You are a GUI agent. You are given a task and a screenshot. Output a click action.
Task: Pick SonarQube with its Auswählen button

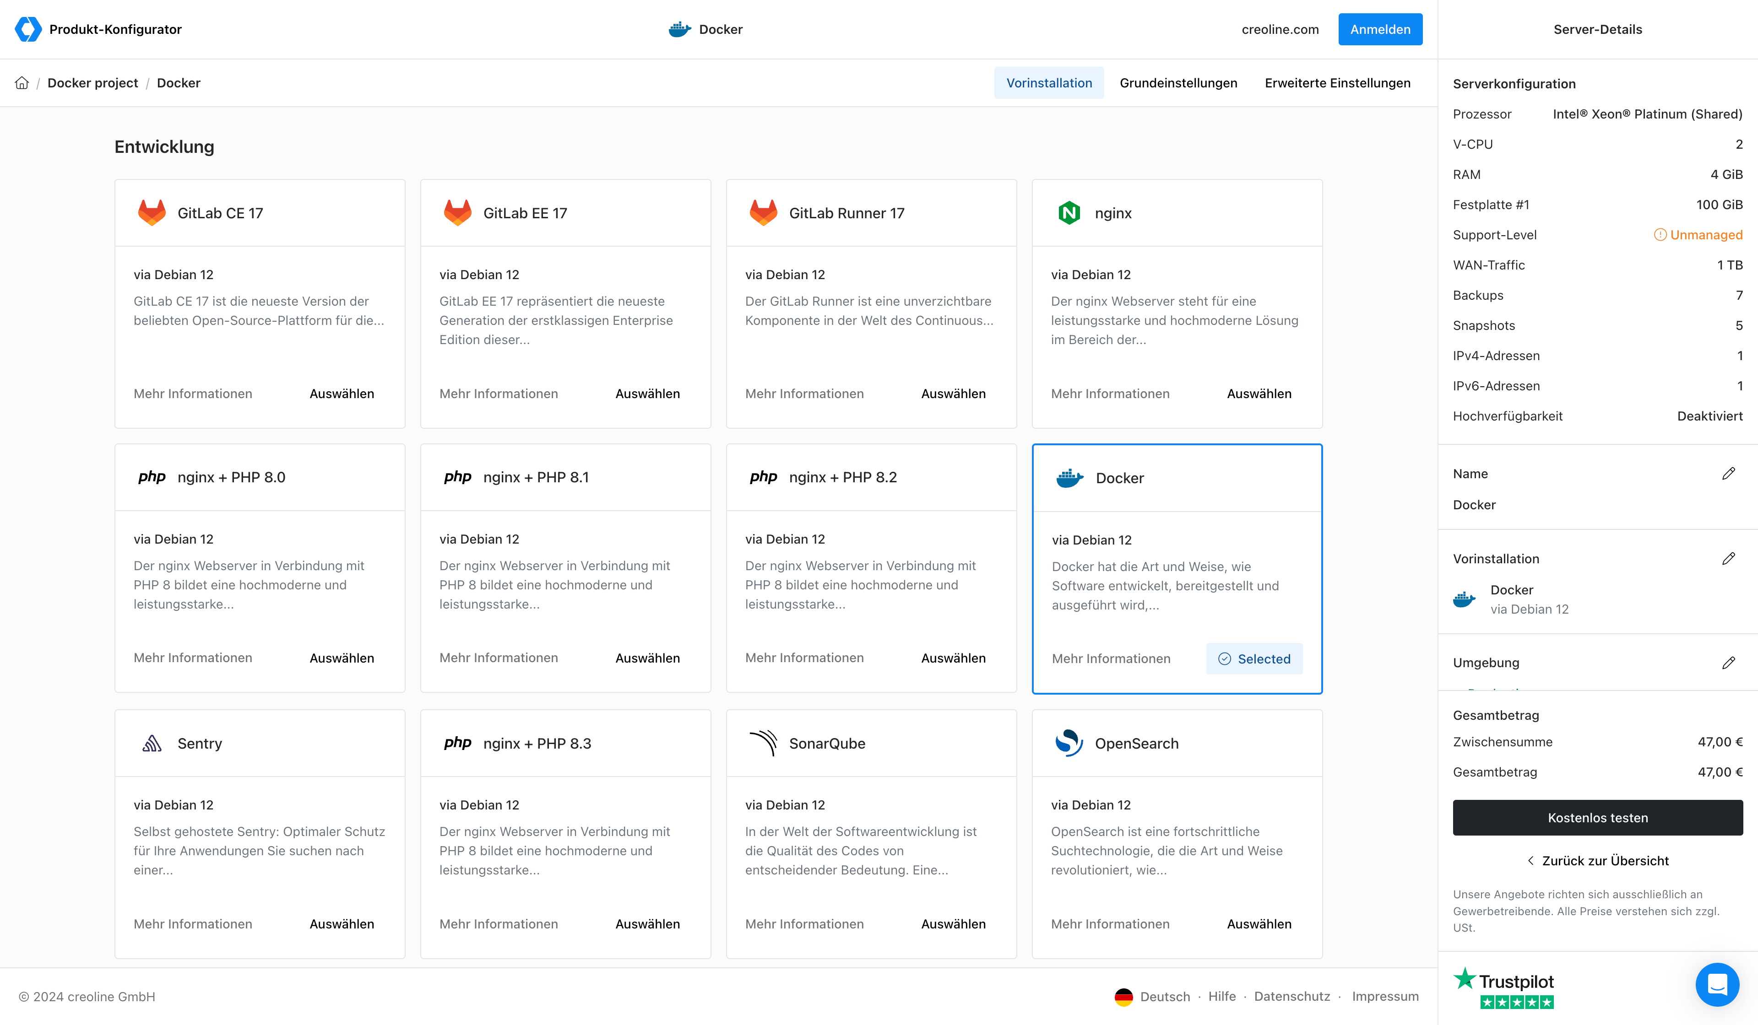[x=953, y=924]
